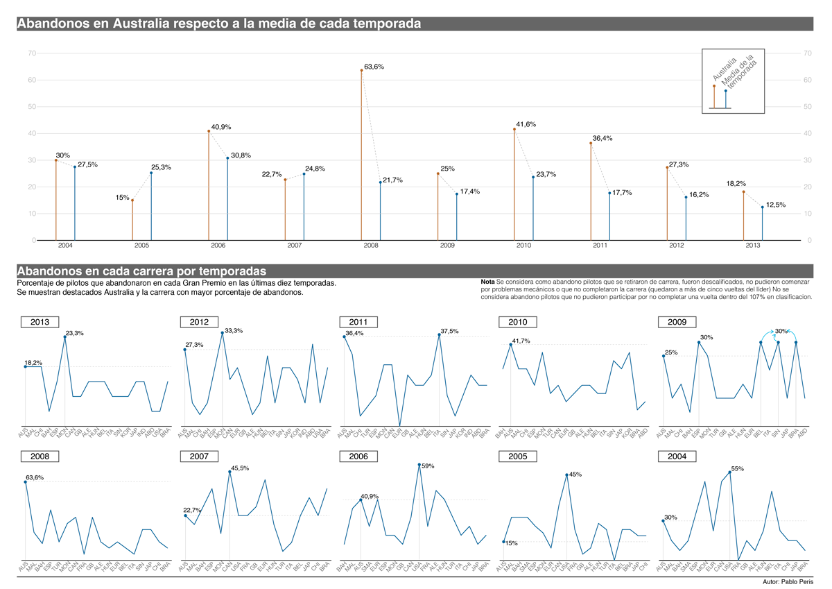
Task: Click the orange 63,6% marker in top chart
Action: click(x=361, y=70)
